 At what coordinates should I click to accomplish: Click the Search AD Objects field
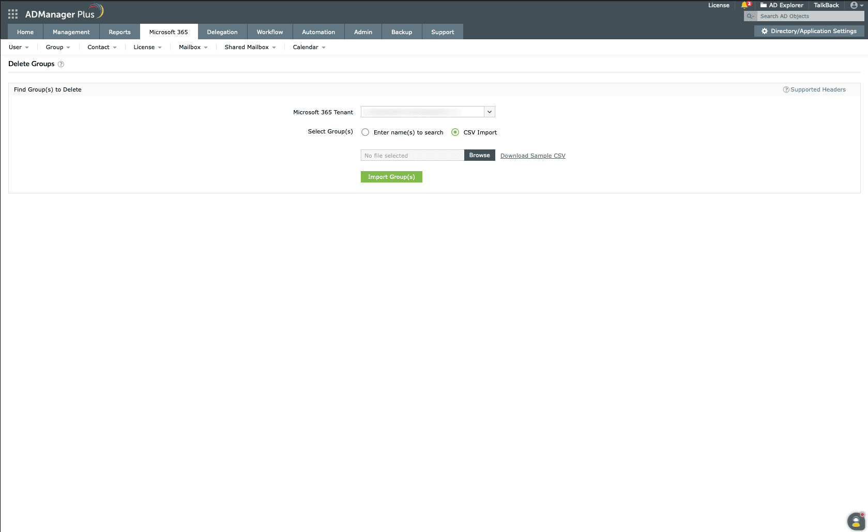[811, 17]
